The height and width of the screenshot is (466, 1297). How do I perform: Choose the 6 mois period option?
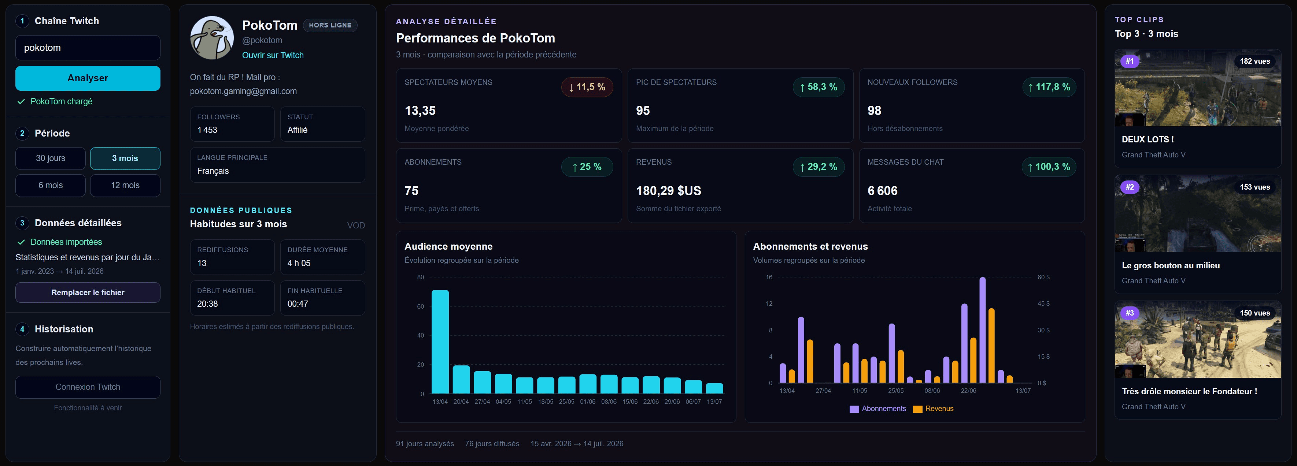pos(50,185)
